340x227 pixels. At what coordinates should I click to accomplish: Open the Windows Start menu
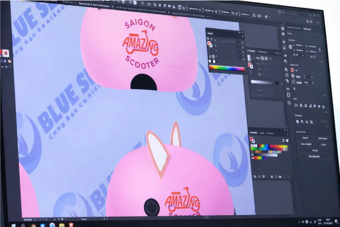click(13, 225)
